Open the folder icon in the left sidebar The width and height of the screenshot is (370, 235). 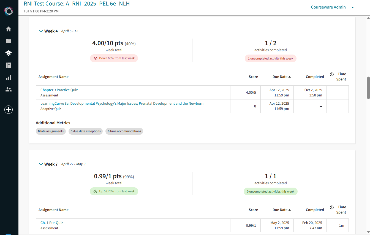9,41
